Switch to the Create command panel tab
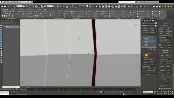The width and height of the screenshot is (174, 98). point(142,21)
